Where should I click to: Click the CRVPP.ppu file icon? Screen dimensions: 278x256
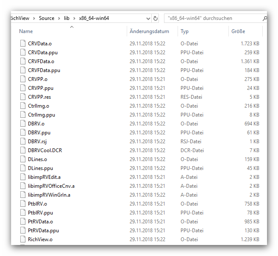coord(23,88)
